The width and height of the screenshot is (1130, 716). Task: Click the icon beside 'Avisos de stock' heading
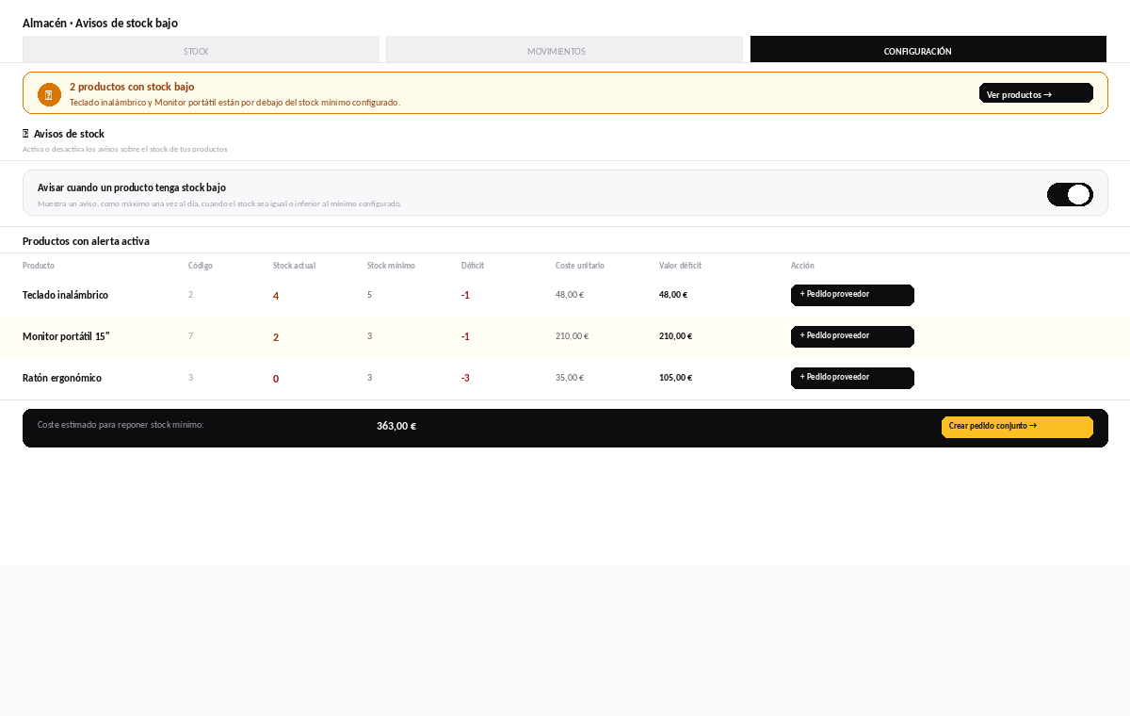point(26,134)
